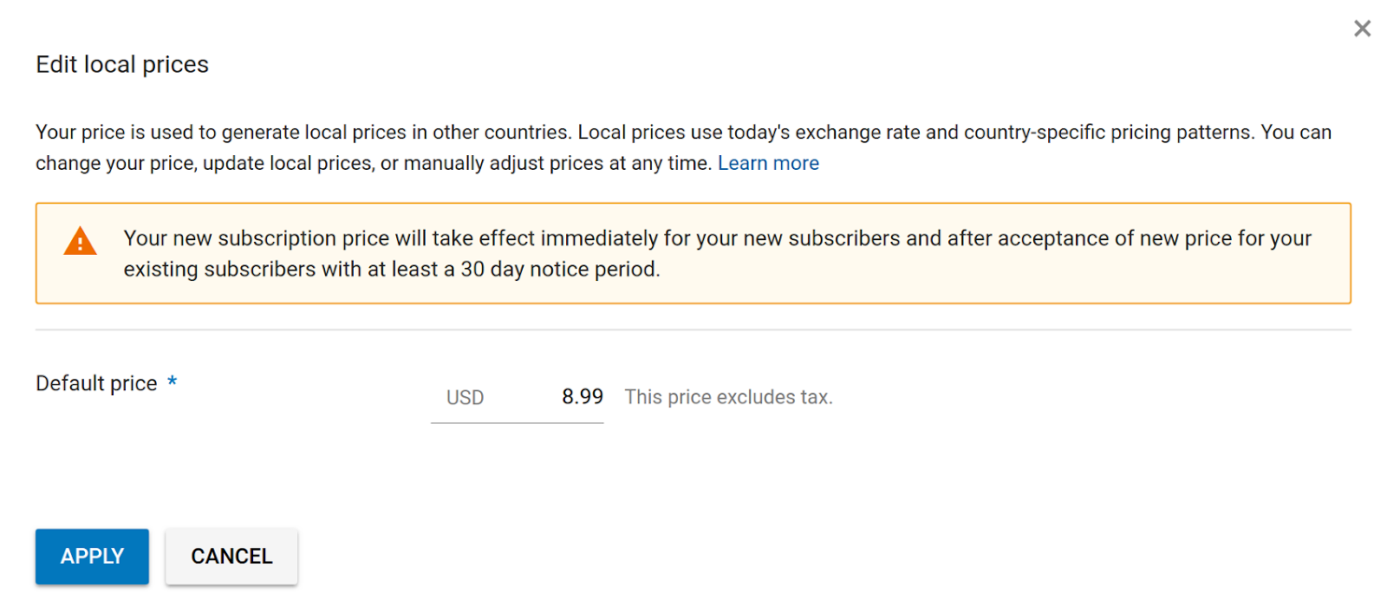1387x606 pixels.
Task: Apply the new local prices
Action: coord(92,557)
